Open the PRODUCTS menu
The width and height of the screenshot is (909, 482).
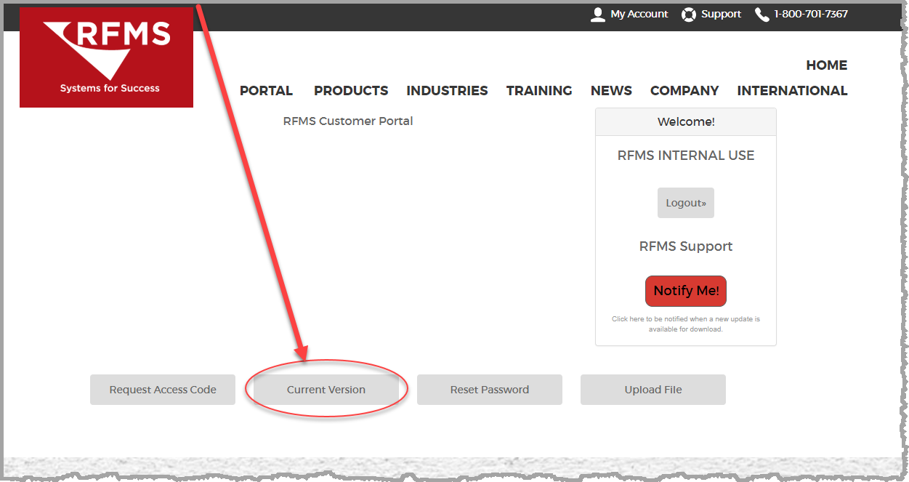click(x=351, y=91)
